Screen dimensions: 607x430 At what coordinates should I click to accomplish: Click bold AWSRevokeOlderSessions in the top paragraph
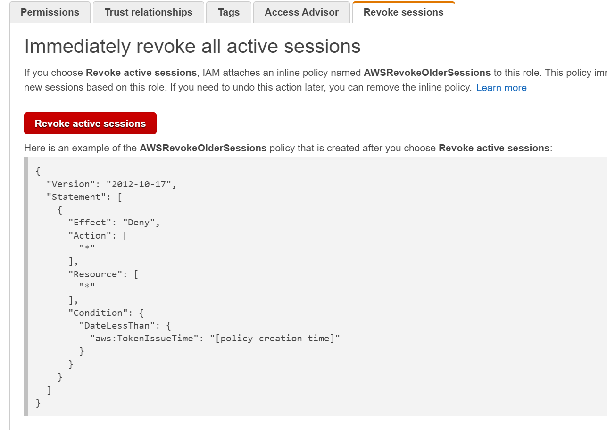[x=427, y=73]
